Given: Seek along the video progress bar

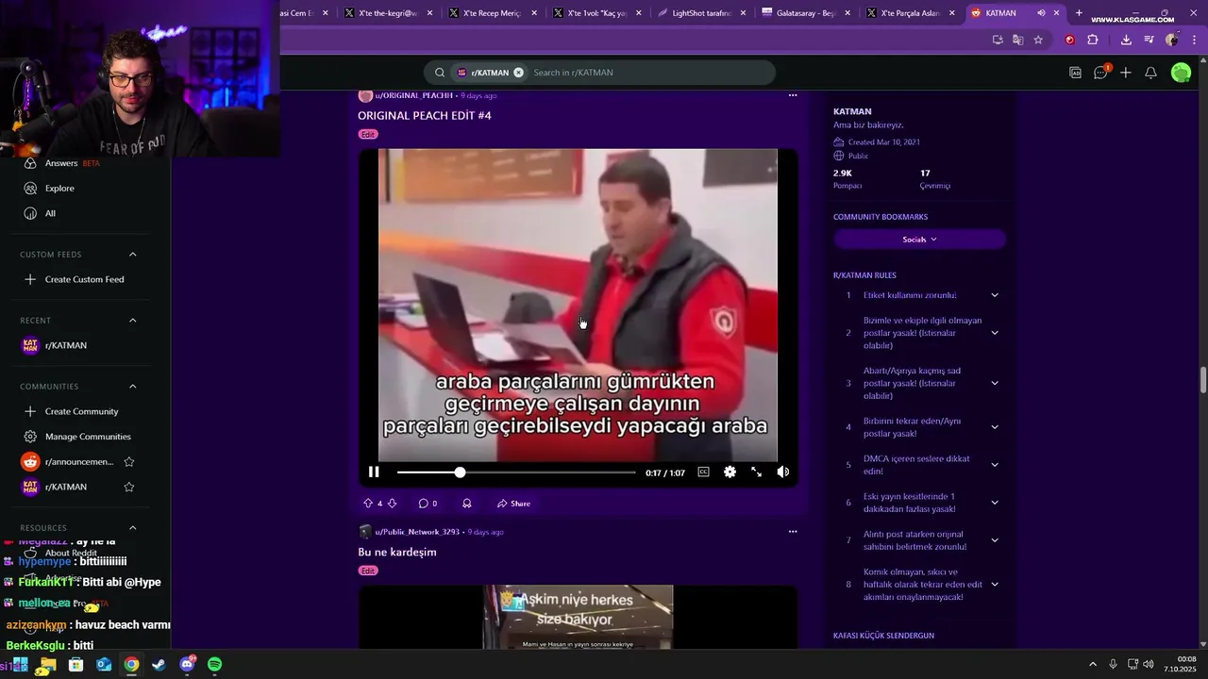Looking at the screenshot, I should (516, 472).
